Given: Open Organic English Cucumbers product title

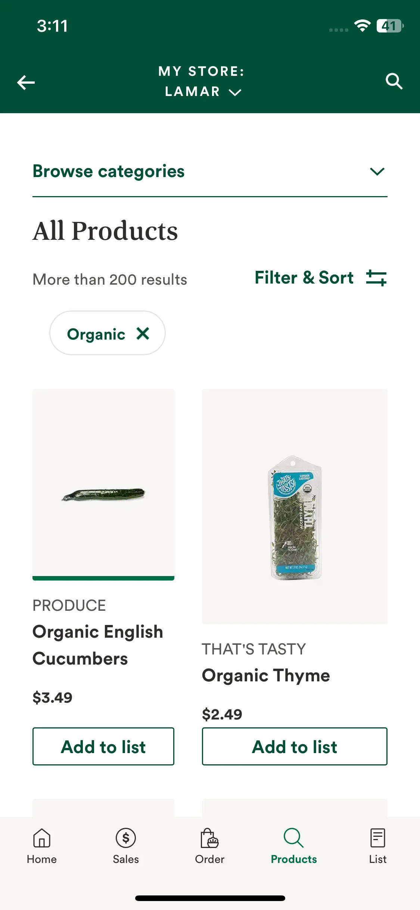Looking at the screenshot, I should click(x=98, y=645).
